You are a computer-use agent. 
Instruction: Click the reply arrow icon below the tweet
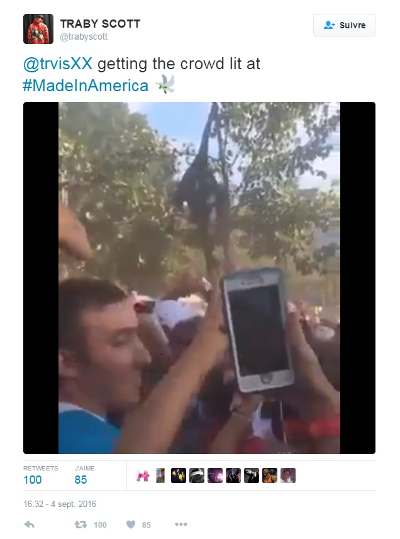coord(29,525)
